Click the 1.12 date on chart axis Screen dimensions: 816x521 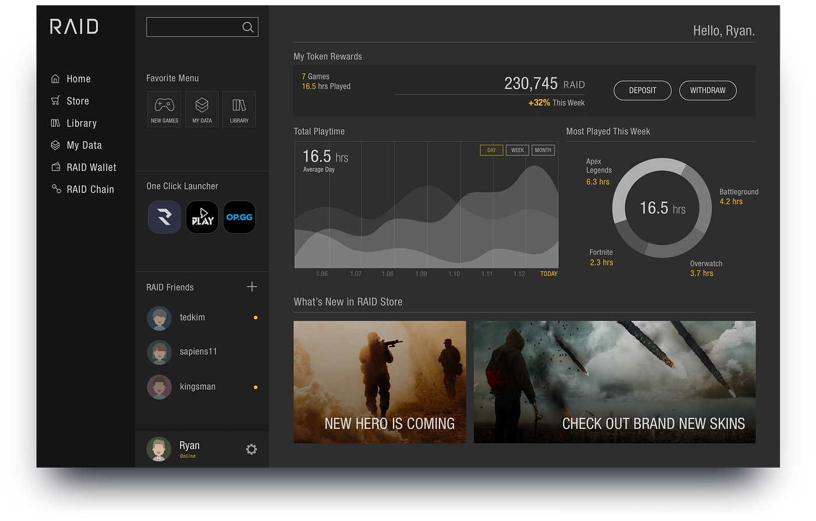[519, 274]
